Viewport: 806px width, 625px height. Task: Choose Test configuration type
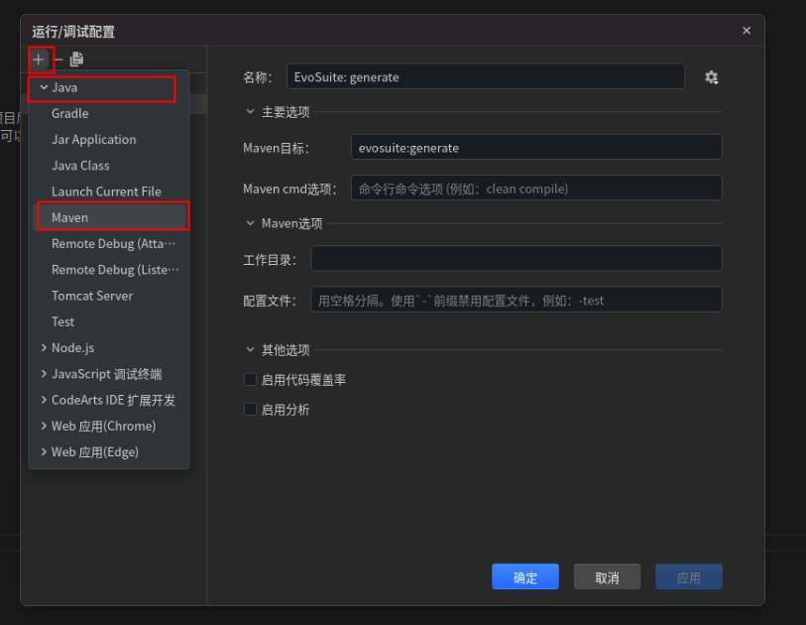pos(109,322)
